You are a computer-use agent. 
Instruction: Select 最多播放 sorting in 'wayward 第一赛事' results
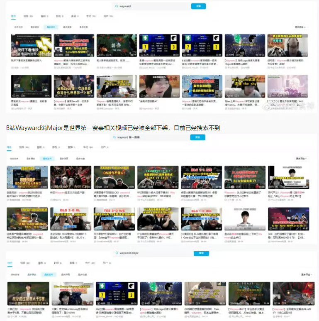(31, 159)
